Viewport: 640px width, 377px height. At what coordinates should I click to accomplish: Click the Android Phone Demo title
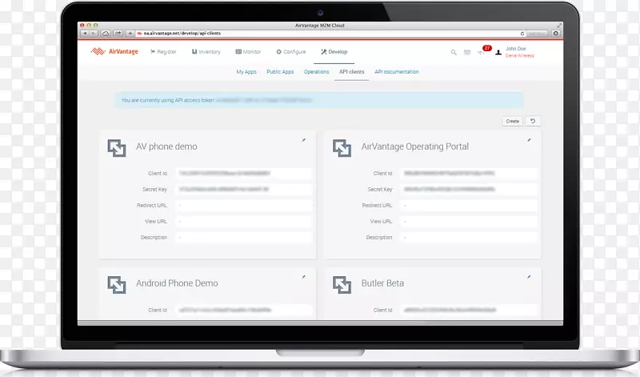click(x=177, y=283)
